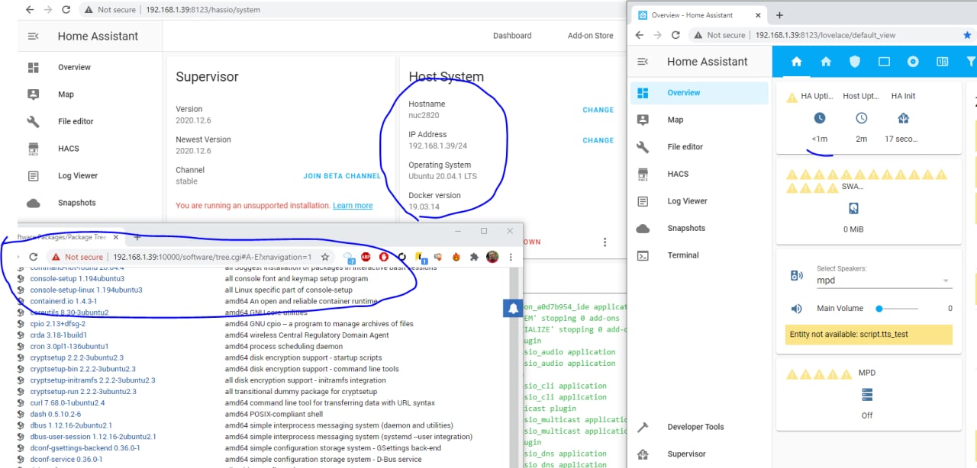
Task: Click the Webmin address bar URL
Action: pyautogui.click(x=212, y=257)
